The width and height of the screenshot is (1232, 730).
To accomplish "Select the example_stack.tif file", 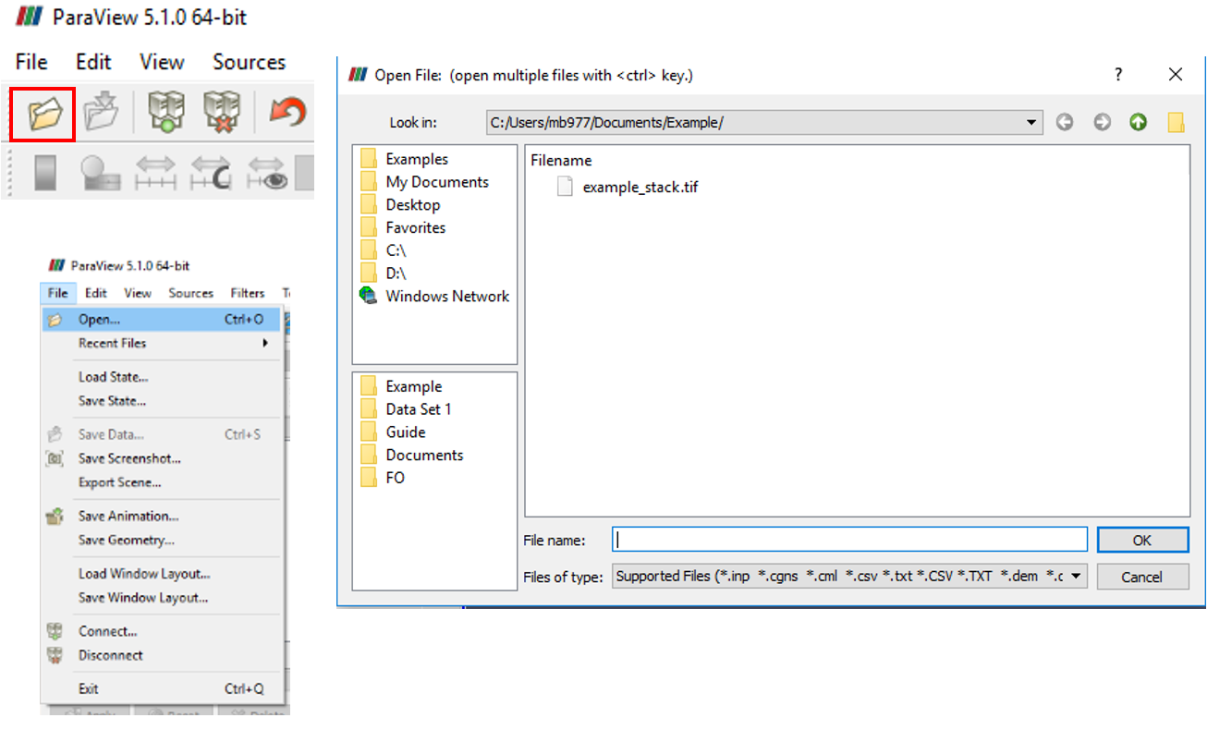I will point(640,187).
